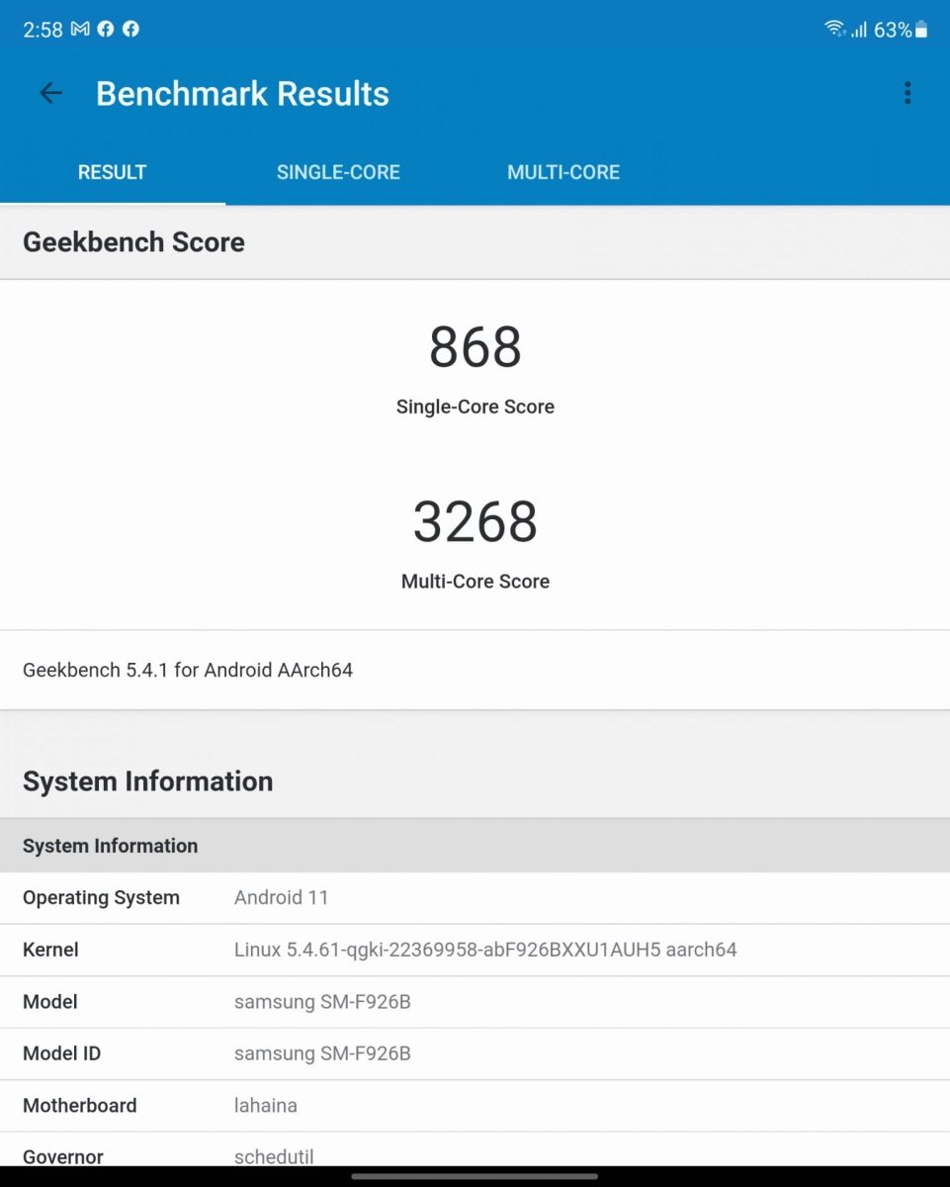Tap the large System Information heading

(148, 781)
